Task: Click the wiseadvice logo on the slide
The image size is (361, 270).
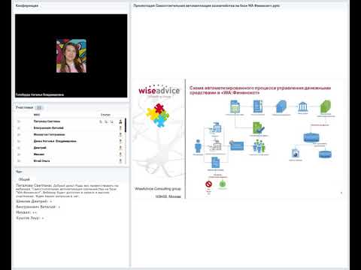Action: (159, 90)
